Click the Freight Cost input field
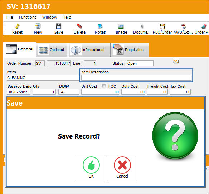 [x=157, y=92]
